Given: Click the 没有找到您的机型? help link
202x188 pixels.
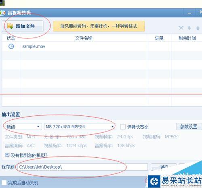Looking at the screenshot, I should coord(29,155).
